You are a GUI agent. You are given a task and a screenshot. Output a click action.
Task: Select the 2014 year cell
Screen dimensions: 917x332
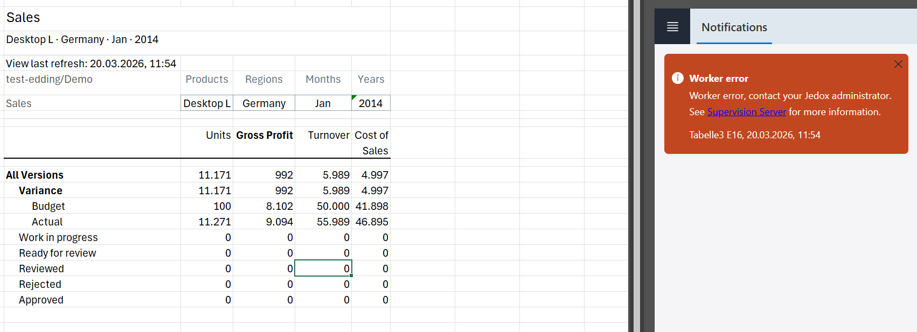pyautogui.click(x=371, y=103)
